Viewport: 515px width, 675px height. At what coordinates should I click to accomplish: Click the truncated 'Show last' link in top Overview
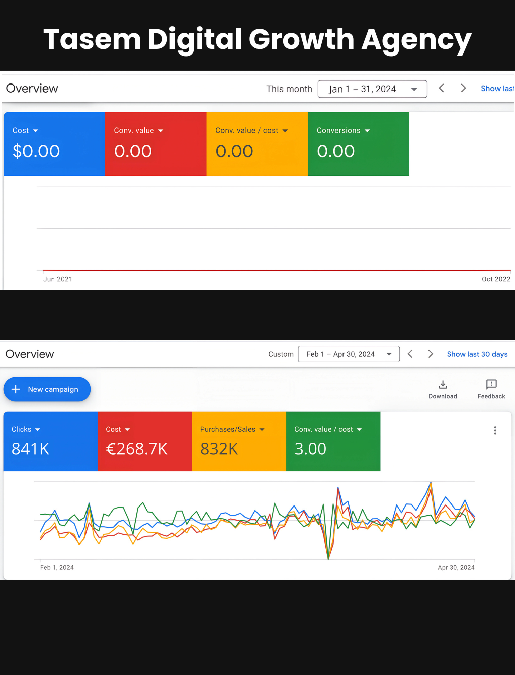tap(497, 89)
